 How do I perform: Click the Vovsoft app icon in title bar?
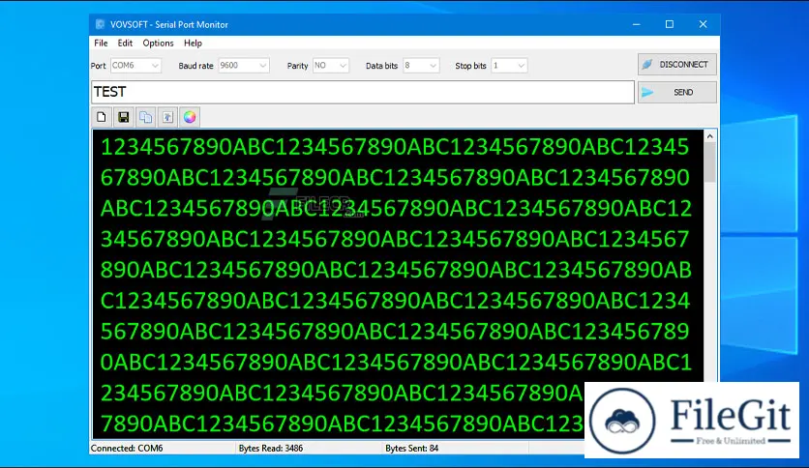point(100,24)
